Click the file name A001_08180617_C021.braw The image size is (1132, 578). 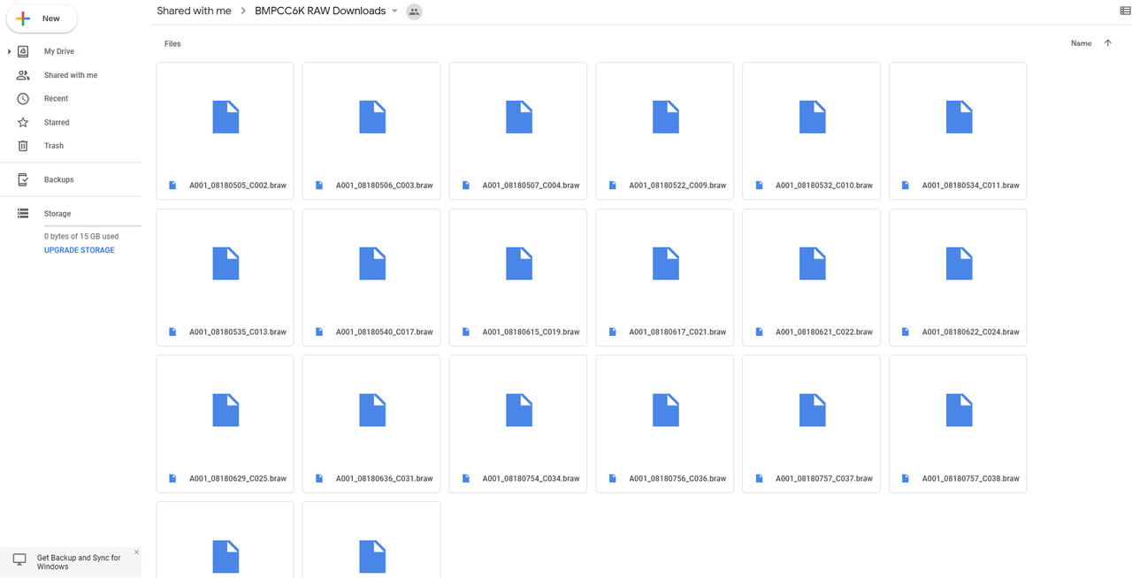click(677, 332)
